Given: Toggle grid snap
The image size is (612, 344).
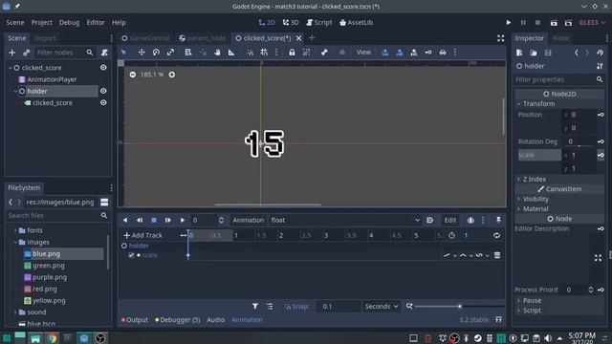Looking at the screenshot, I should (264, 53).
